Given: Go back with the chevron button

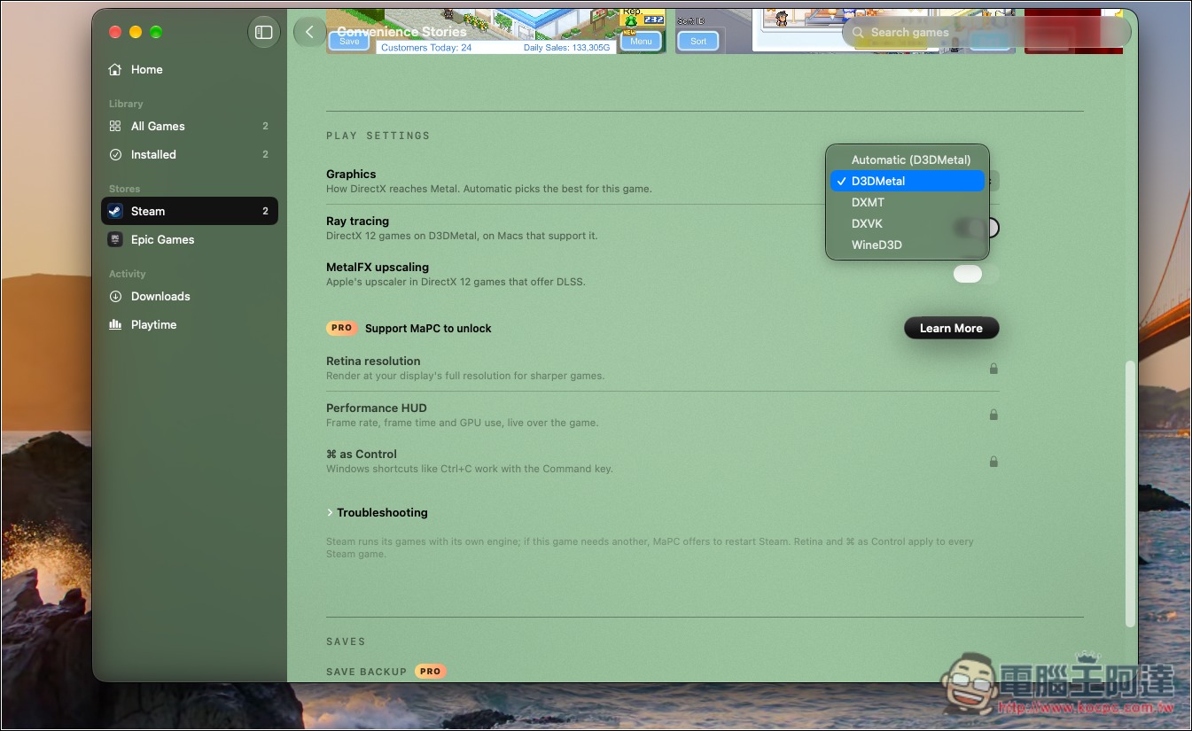Looking at the screenshot, I should [309, 32].
